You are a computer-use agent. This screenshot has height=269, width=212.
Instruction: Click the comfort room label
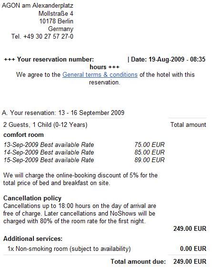23,134
